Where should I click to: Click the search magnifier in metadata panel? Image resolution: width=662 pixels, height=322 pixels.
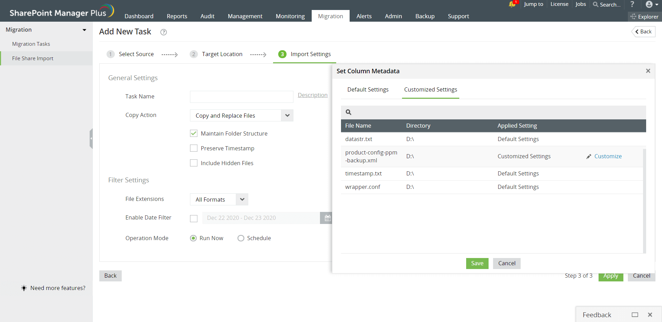click(x=349, y=112)
